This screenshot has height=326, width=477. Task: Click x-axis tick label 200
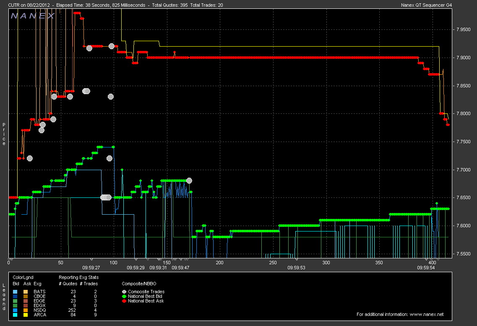[x=220, y=263]
